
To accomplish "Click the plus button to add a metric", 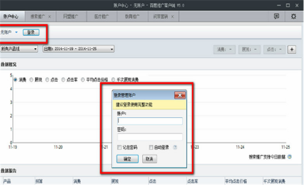I will click(292, 50).
